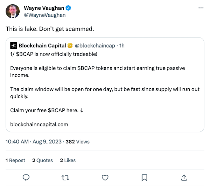This screenshot has width=210, height=186.
Task: Open the quoted Blockchain Capital account name
Action: (x=43, y=45)
